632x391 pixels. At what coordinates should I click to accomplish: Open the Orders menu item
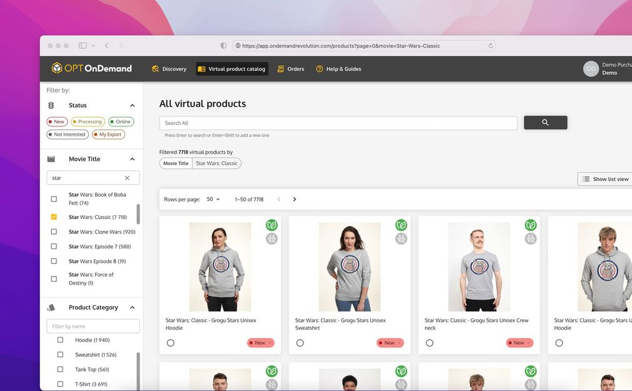(x=290, y=69)
